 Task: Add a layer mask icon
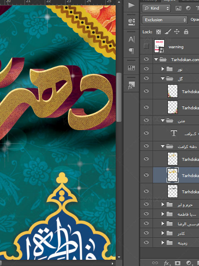pyautogui.click(x=177, y=263)
